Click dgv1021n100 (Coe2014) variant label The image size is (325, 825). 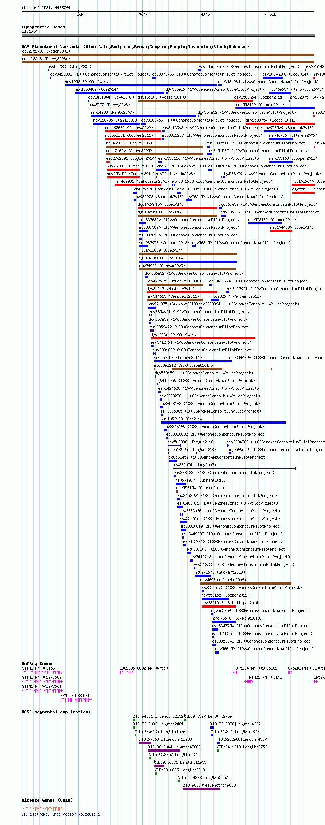pyautogui.click(x=161, y=212)
